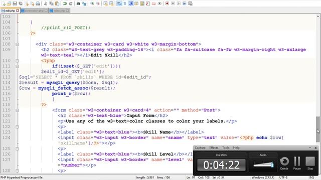Collapse the fold marker on line 125

[x=17, y=149]
